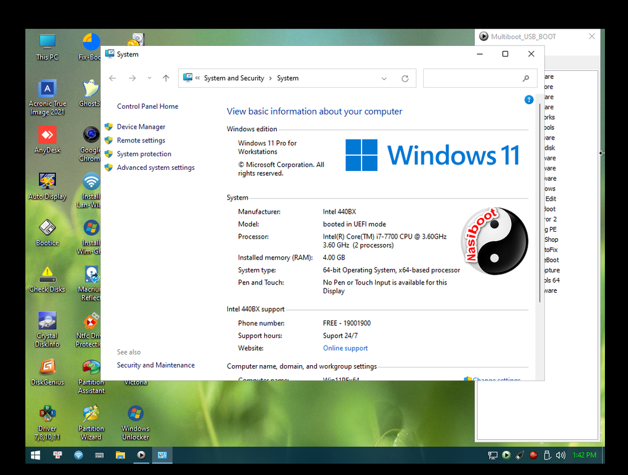
Task: Click green play tray icon
Action: coord(506,455)
